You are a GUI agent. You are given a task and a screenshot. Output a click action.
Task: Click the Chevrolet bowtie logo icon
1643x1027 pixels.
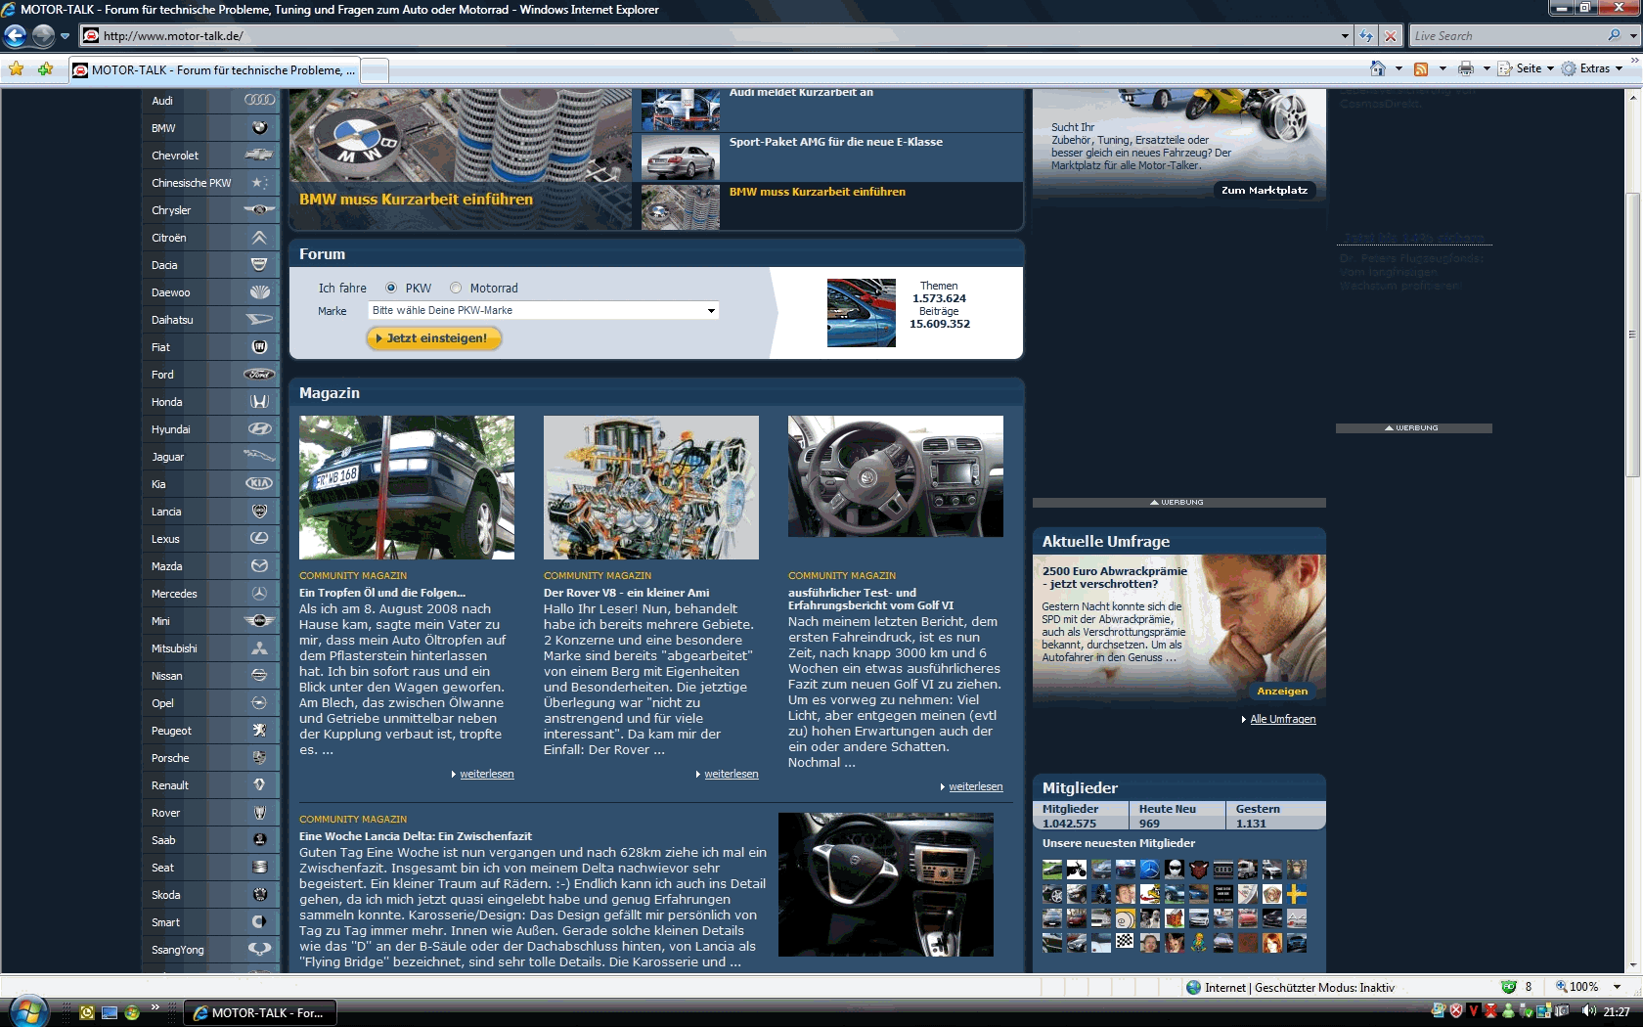click(x=259, y=155)
